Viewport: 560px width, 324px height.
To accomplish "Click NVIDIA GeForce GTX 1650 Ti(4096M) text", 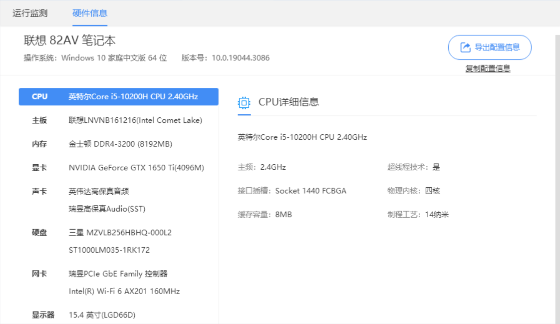I will [x=136, y=168].
